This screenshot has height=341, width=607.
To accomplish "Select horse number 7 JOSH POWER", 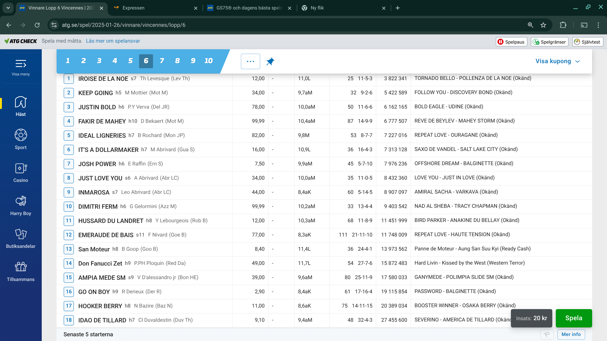I will (x=69, y=164).
